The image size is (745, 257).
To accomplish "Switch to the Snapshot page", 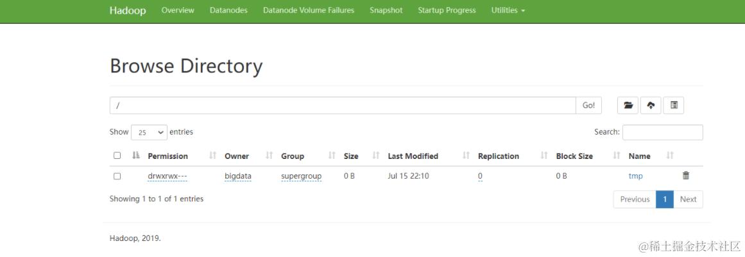I will [386, 10].
